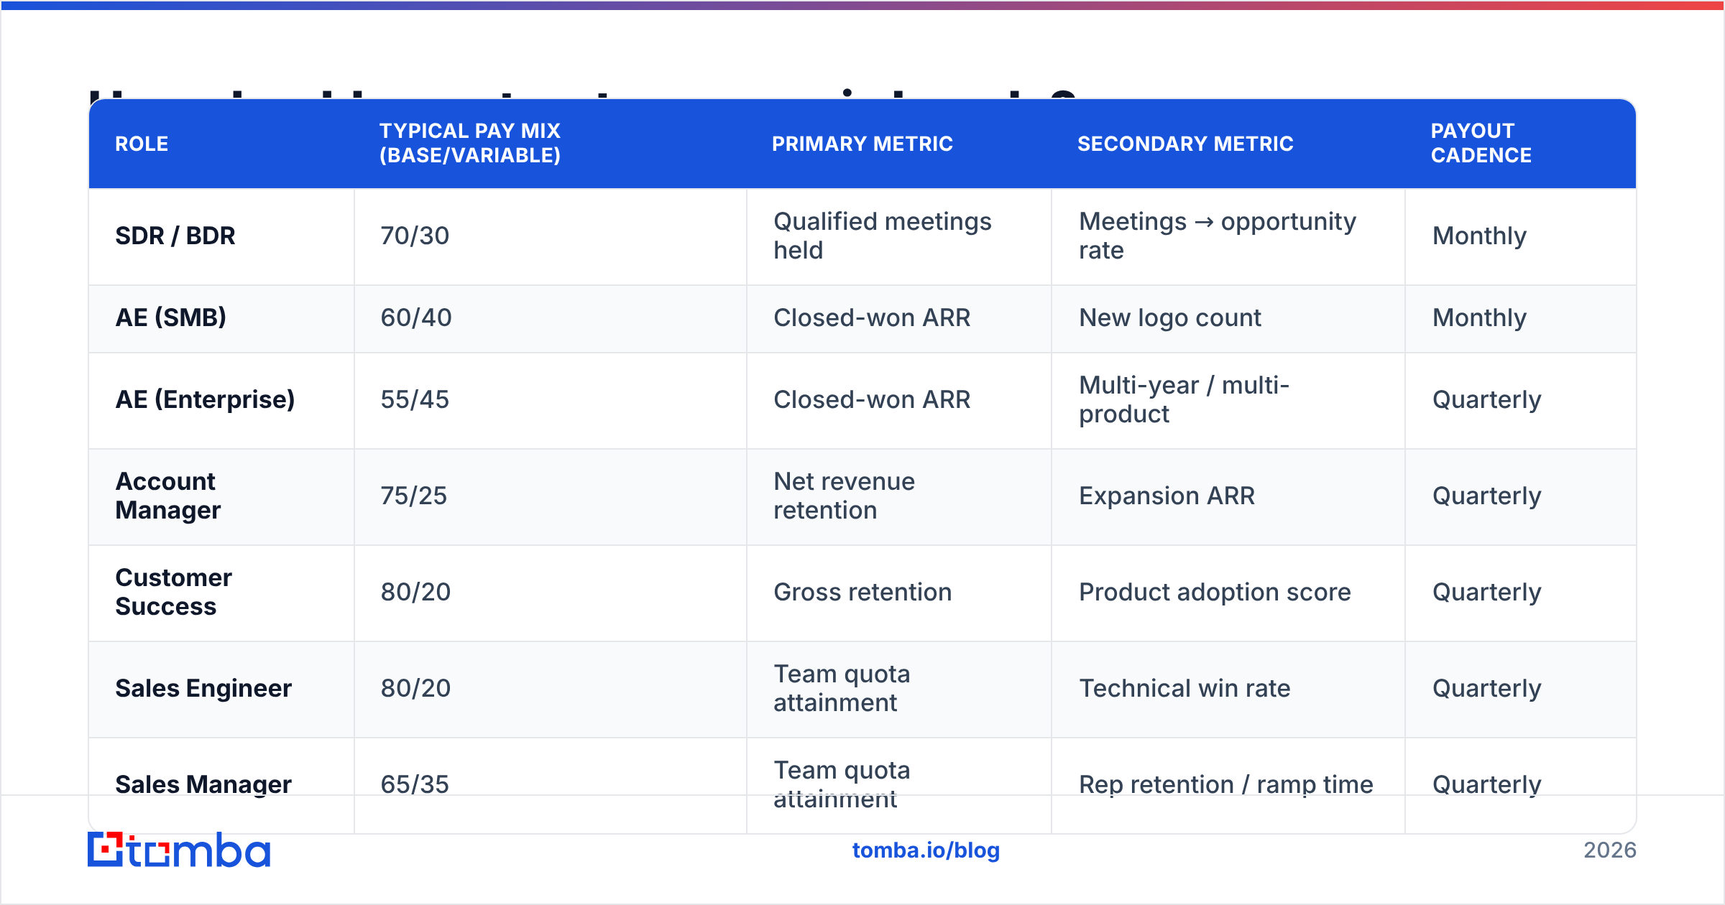The image size is (1725, 905).
Task: Click Monthly cadence in SDR / BDR row
Action: point(1479,236)
